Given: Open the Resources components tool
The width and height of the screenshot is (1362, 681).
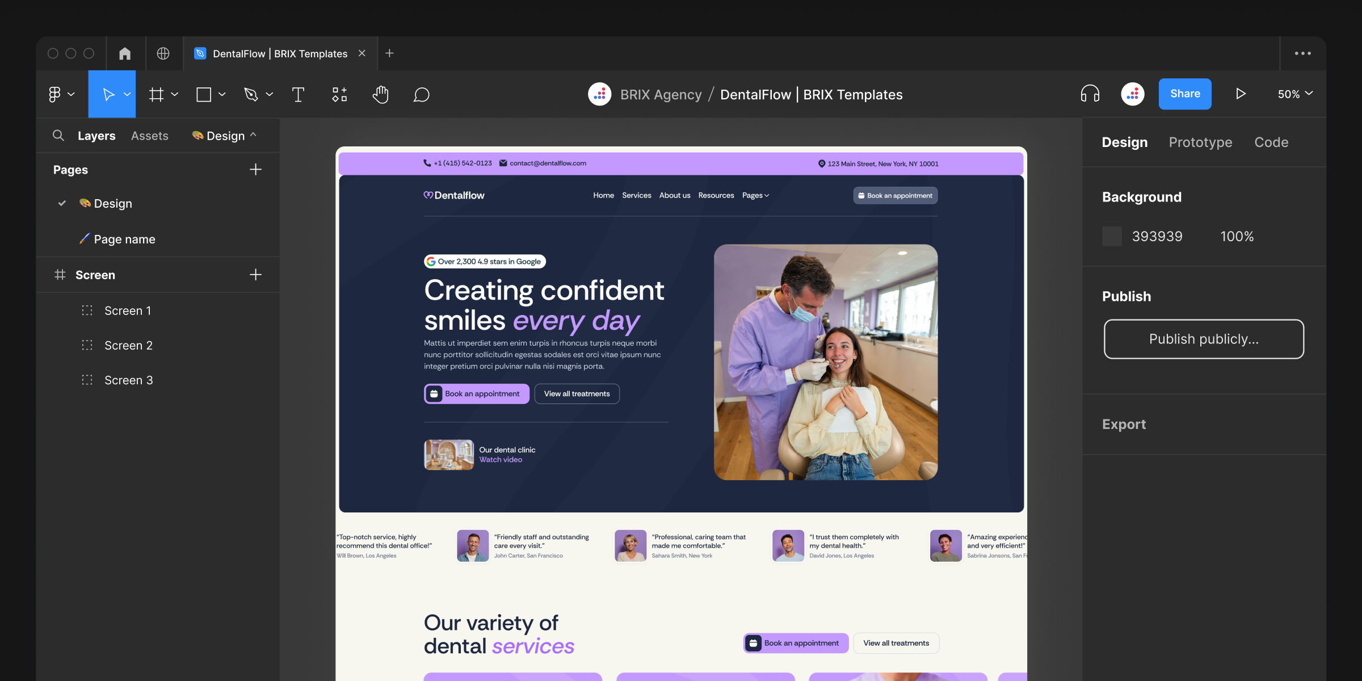Looking at the screenshot, I should coord(339,94).
